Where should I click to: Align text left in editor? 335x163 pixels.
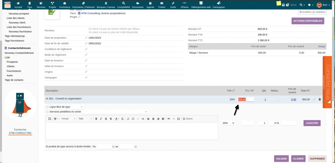coord(148,119)
